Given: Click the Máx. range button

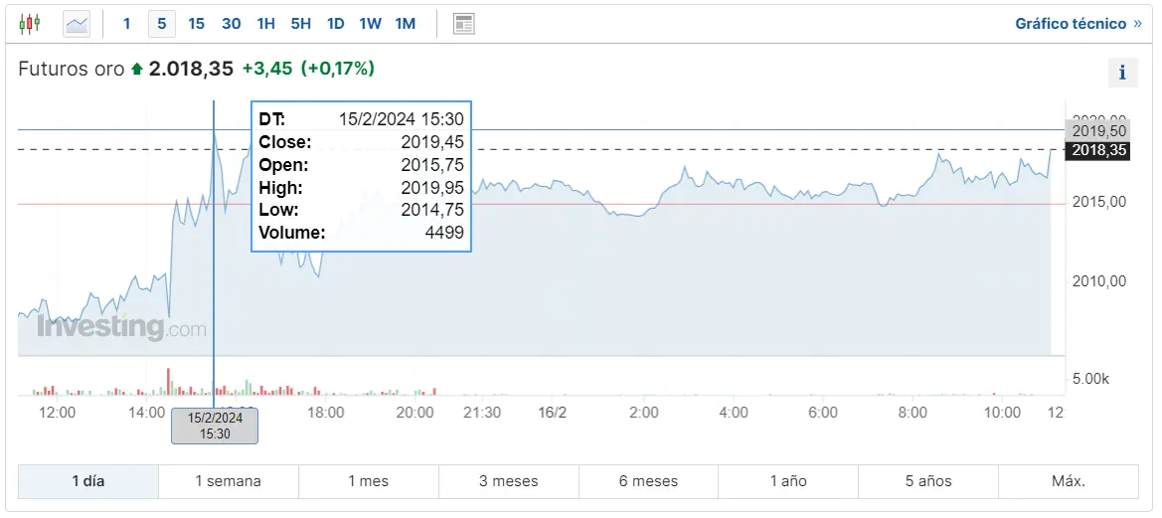Looking at the screenshot, I should tap(1069, 481).
